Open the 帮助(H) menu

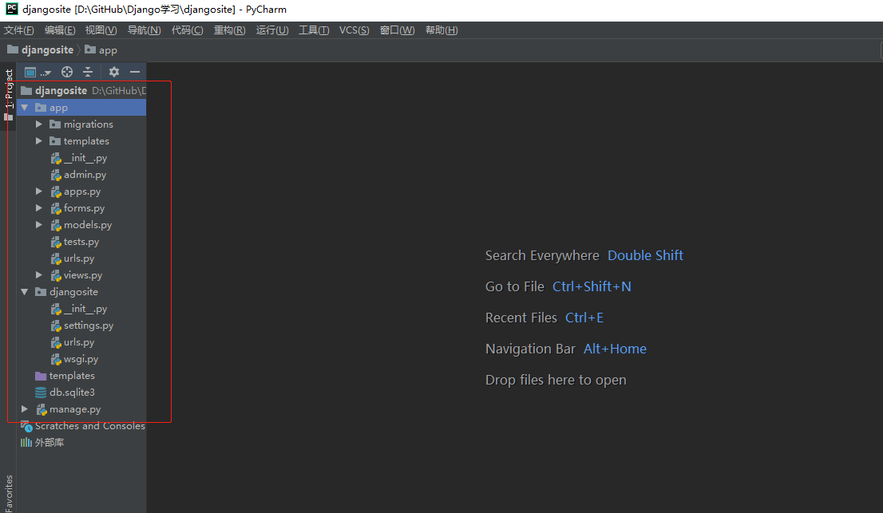coord(442,30)
